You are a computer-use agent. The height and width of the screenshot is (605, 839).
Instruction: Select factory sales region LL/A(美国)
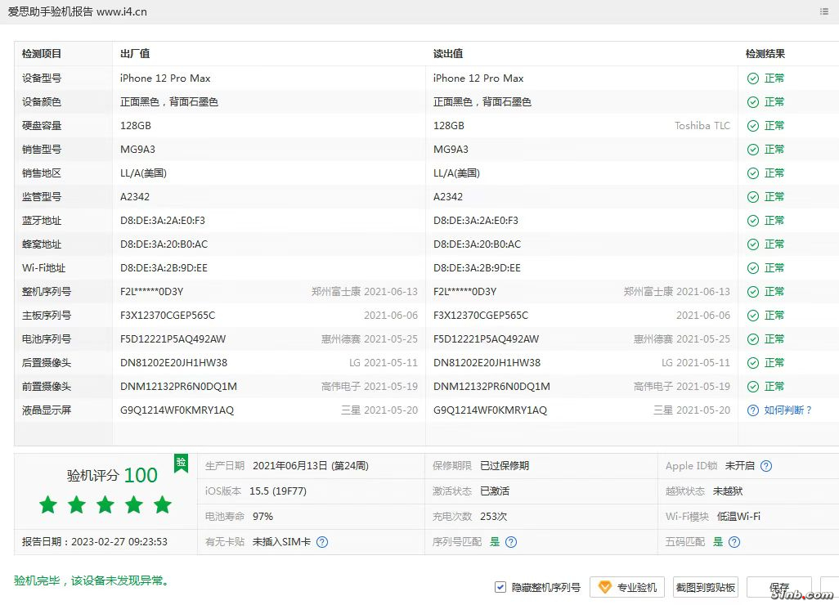143,173
